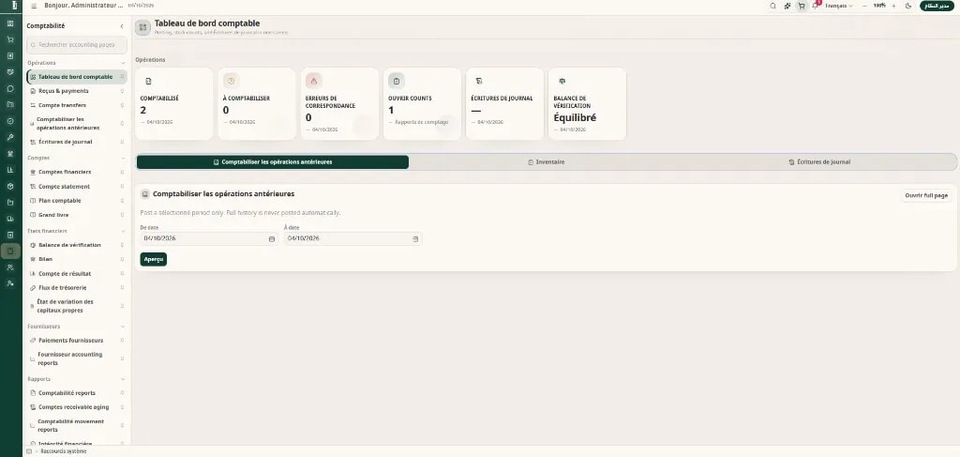The height and width of the screenshot is (457, 960).
Task: Open calendar picker for À date
Action: click(415, 239)
